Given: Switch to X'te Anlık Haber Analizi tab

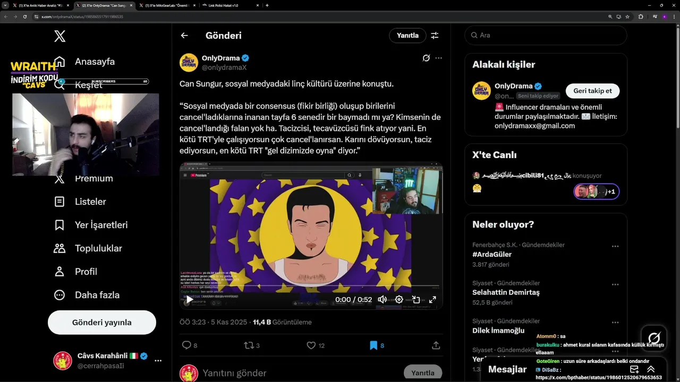Looking at the screenshot, I should click(x=40, y=5).
